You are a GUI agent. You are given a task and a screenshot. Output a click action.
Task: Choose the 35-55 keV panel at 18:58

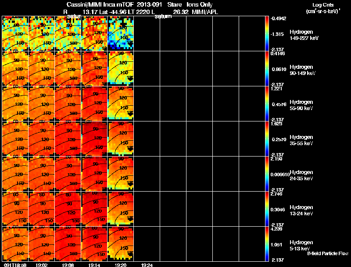[15, 139]
